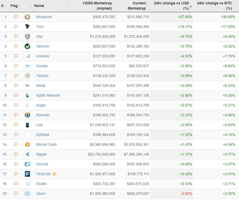
Task: Click Qtum's -0.02% USD change value
Action: tap(186, 194)
